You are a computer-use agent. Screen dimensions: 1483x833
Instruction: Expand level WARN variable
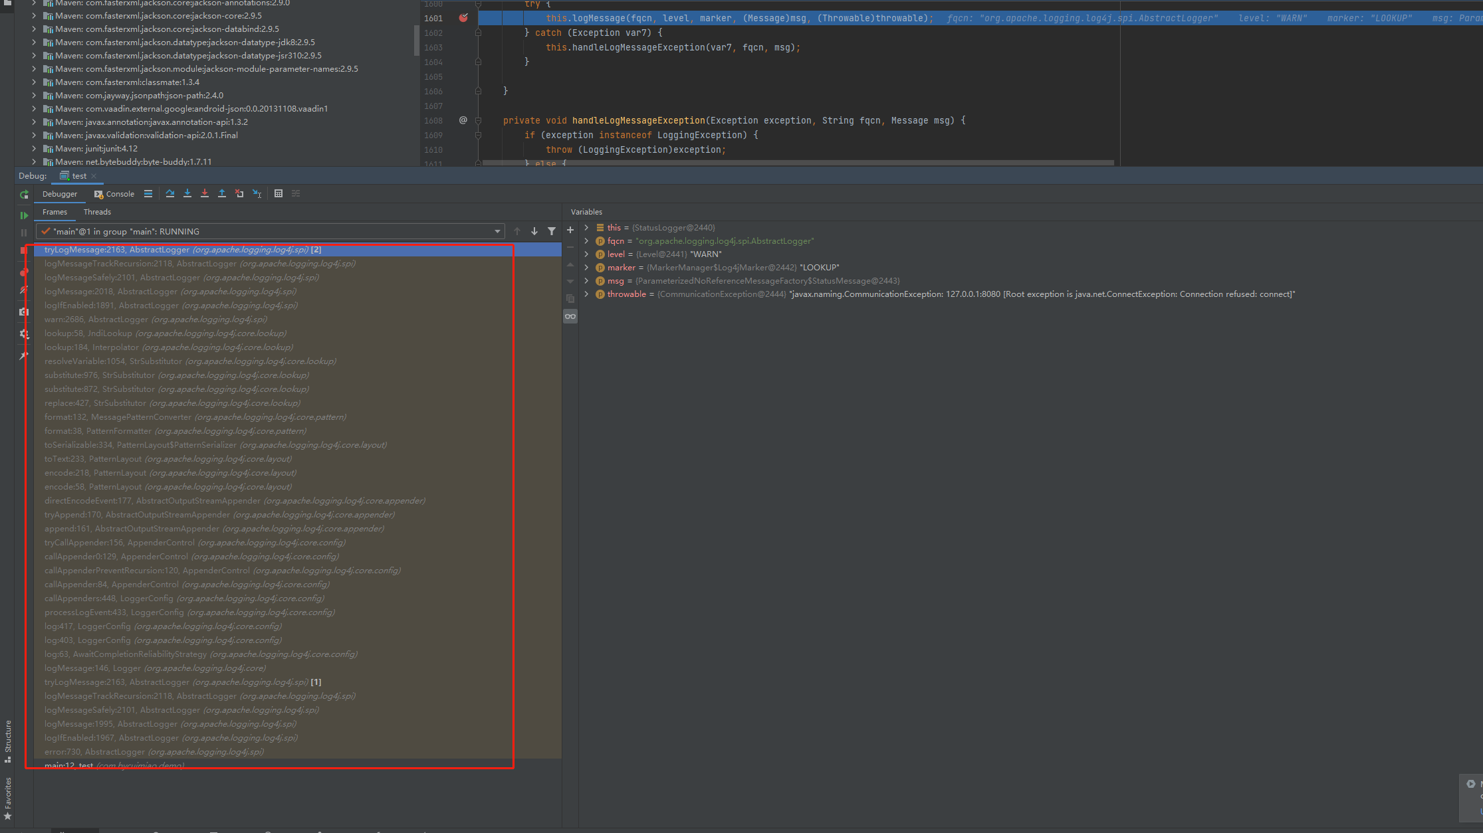(586, 254)
